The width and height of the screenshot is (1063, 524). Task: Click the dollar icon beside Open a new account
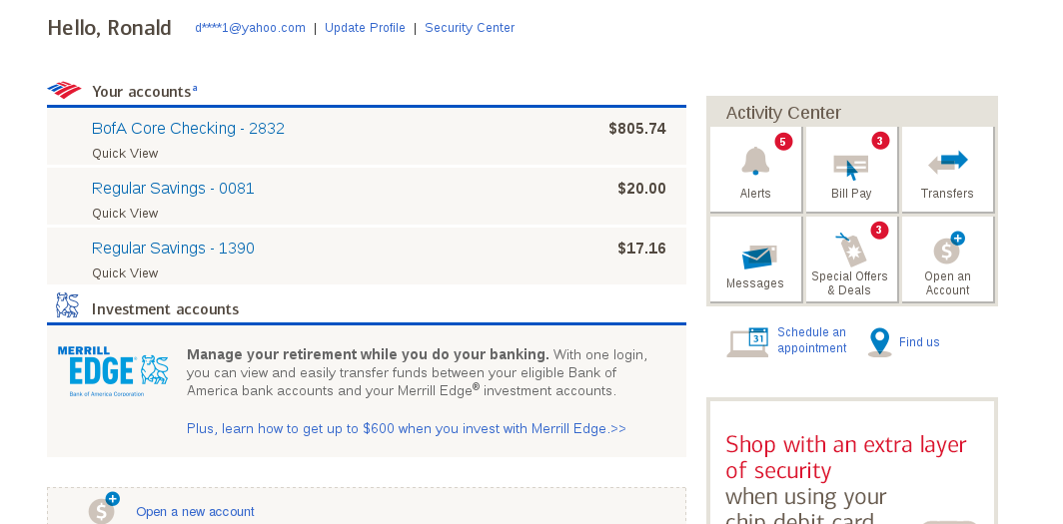pyautogui.click(x=104, y=508)
